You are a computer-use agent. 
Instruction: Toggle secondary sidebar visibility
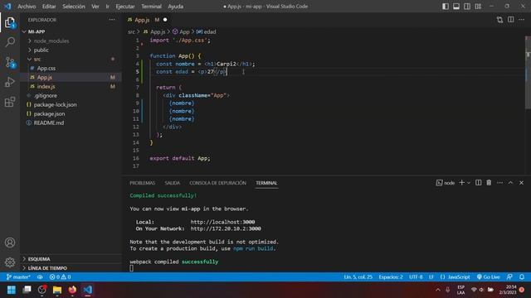coord(467,6)
